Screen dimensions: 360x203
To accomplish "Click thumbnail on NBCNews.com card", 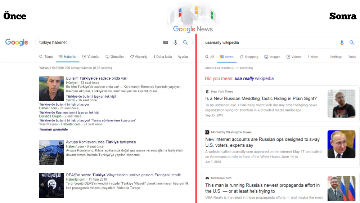I will 341,189.
